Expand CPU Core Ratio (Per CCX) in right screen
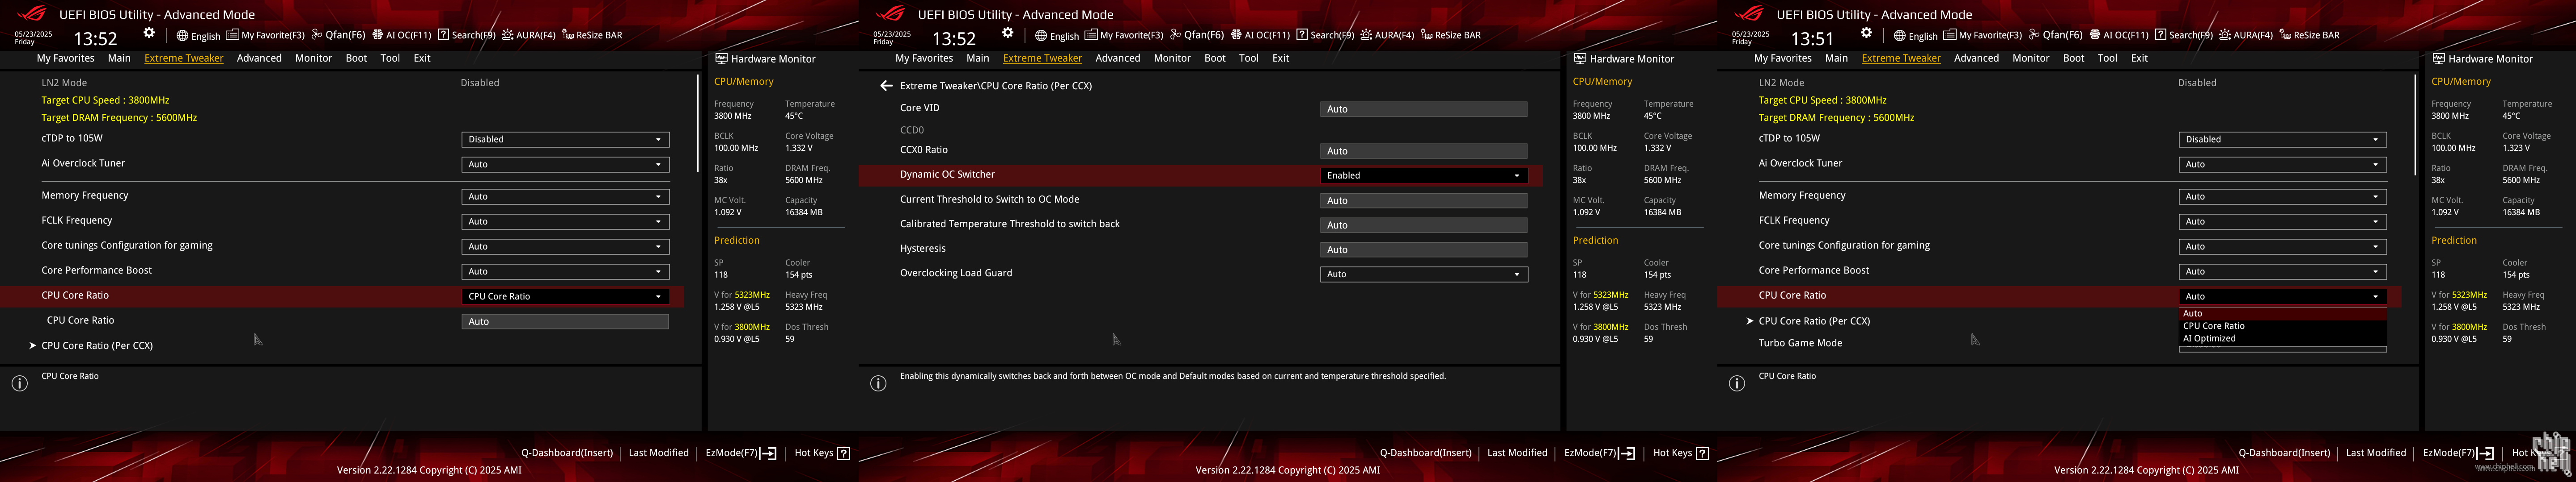 coord(1814,321)
